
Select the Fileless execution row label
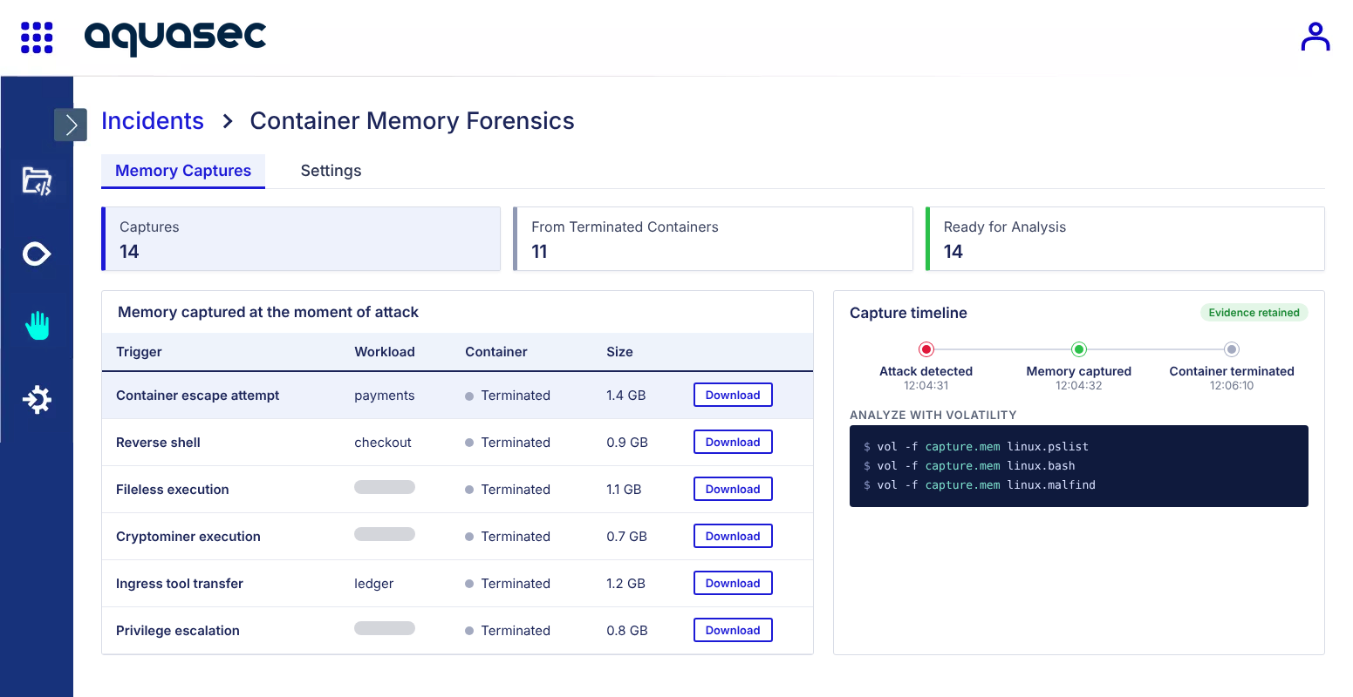[173, 490]
